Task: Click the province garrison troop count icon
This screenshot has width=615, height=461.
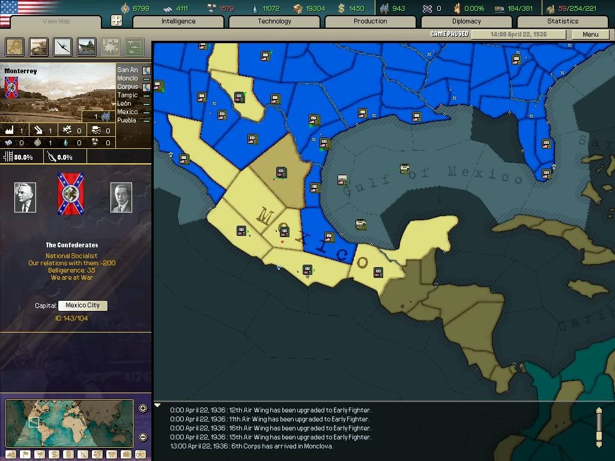Action: [x=105, y=116]
